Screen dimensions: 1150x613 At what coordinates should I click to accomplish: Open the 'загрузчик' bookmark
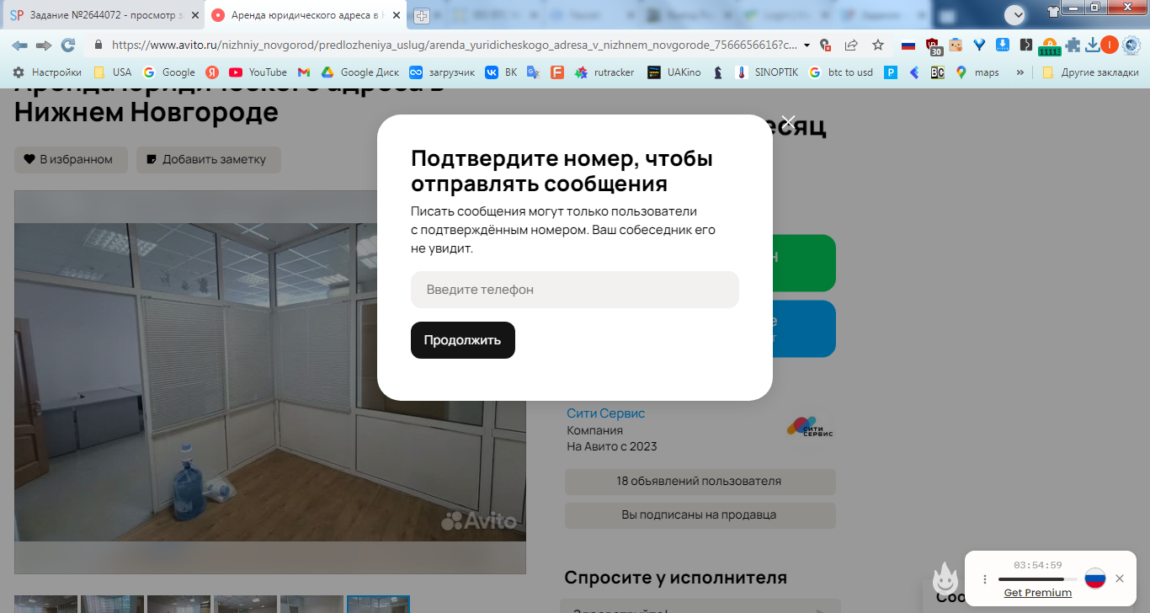pos(442,72)
